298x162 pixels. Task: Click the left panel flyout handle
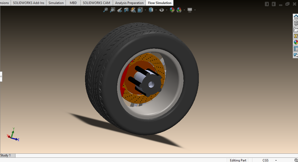coord(1,76)
